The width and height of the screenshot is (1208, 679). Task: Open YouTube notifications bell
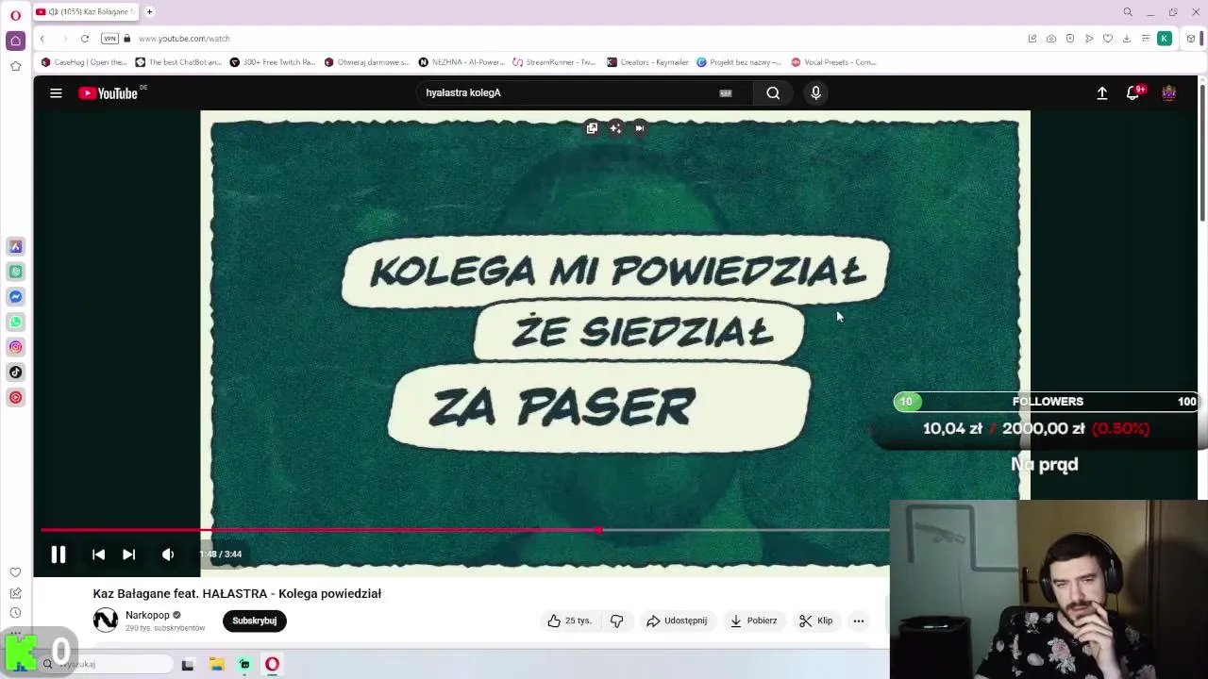1133,92
